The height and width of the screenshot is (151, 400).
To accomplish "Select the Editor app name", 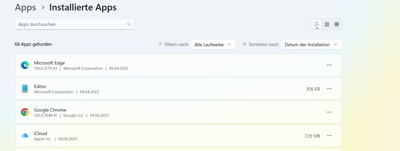I will (x=40, y=86).
